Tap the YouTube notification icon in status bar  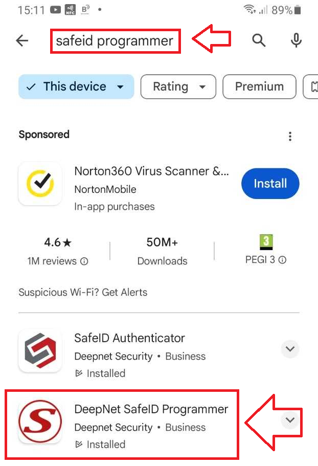(56, 10)
